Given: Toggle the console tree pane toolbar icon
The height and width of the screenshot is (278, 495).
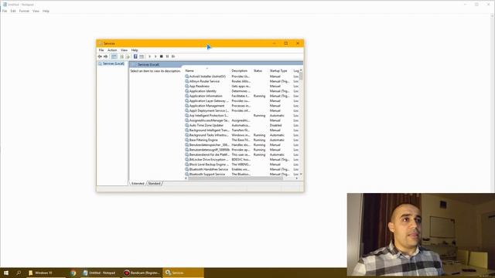Looking at the screenshot, I should 114,56.
